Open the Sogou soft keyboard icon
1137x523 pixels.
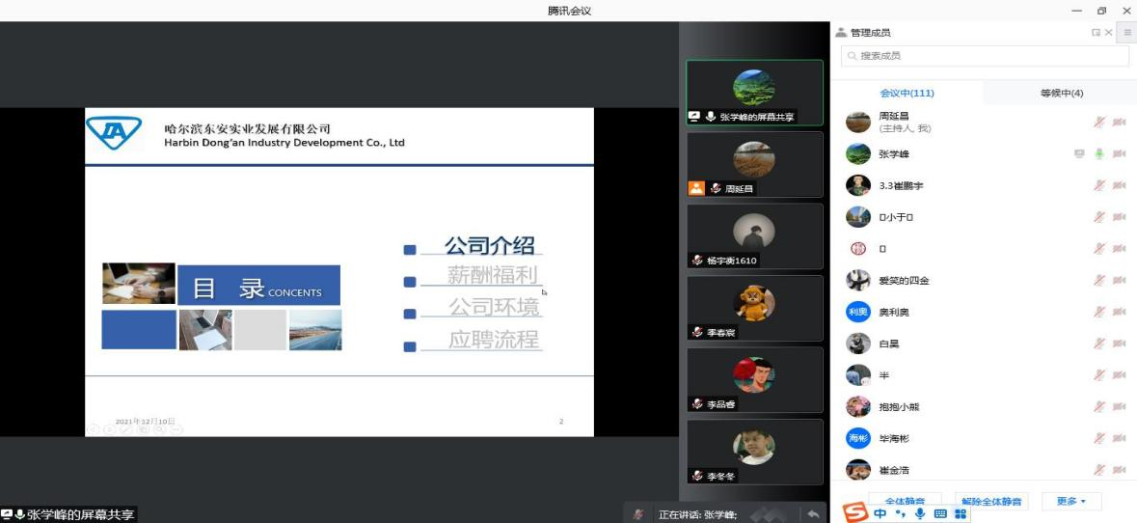pyautogui.click(x=940, y=514)
